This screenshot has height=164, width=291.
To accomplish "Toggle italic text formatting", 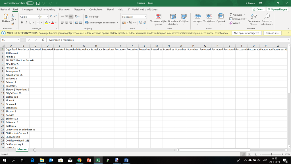I will tap(26, 22).
